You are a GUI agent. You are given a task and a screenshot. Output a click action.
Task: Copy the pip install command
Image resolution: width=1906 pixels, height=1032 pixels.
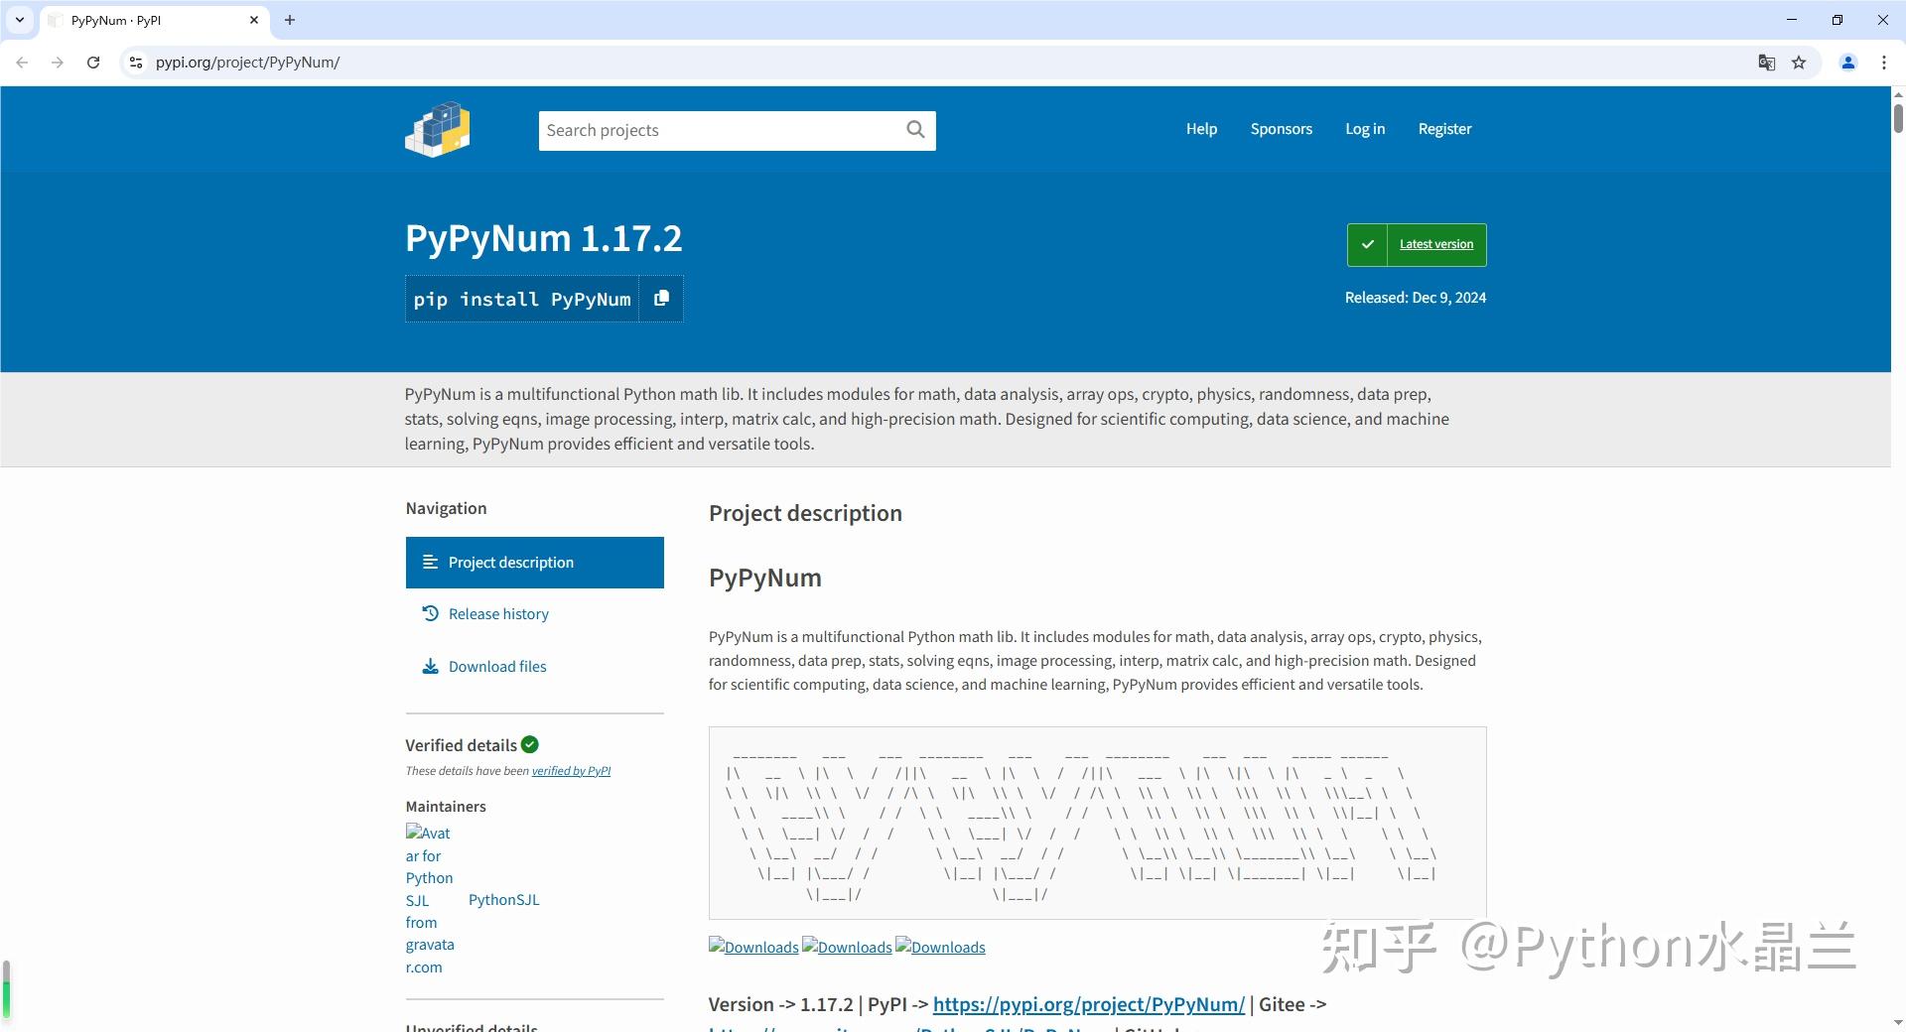click(x=661, y=298)
